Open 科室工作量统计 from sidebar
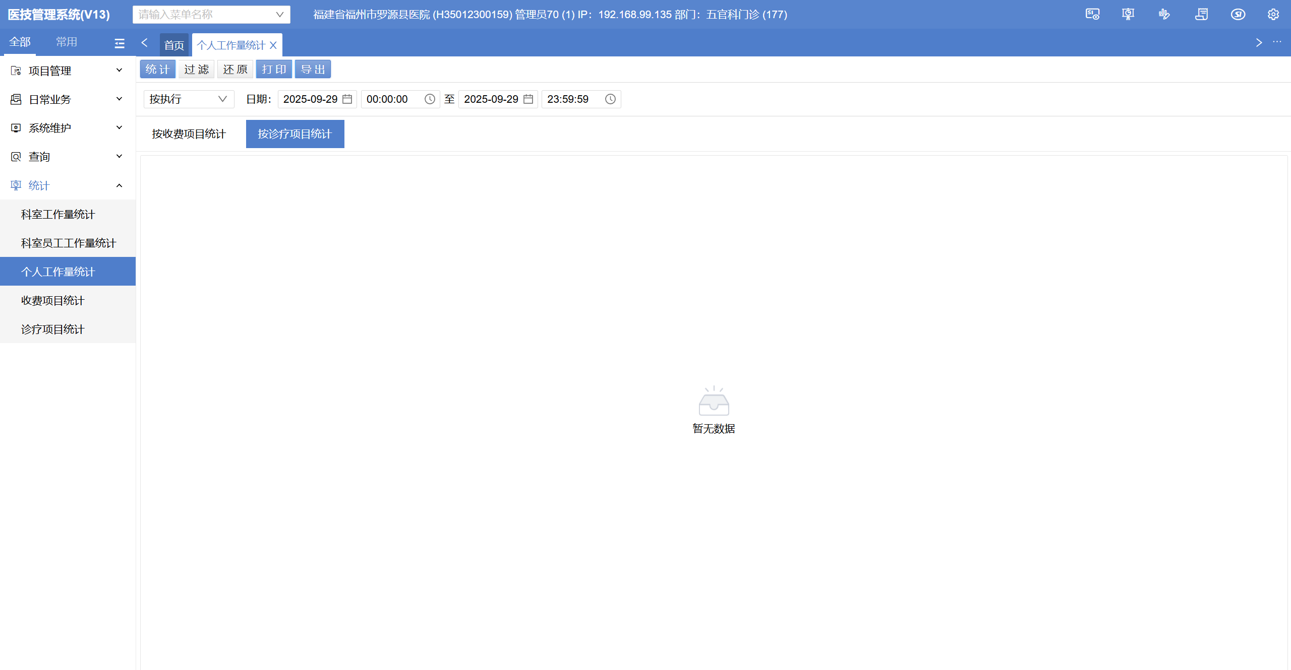Viewport: 1291px width, 670px height. (x=58, y=215)
